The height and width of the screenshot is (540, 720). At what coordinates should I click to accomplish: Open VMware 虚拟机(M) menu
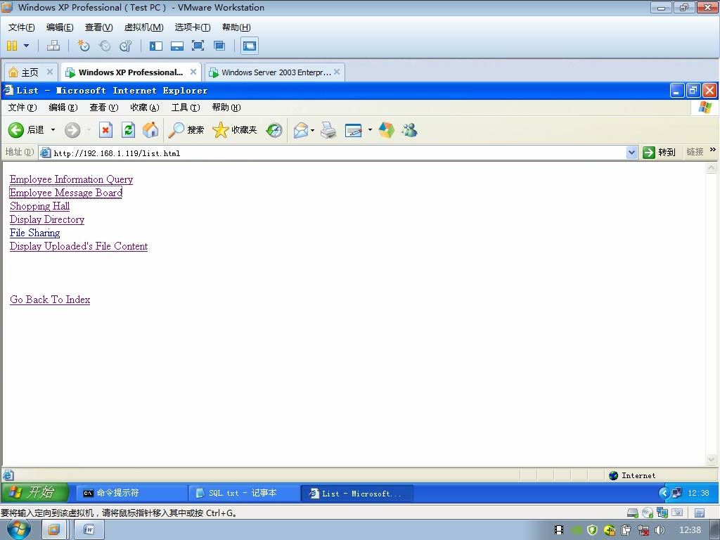(143, 27)
